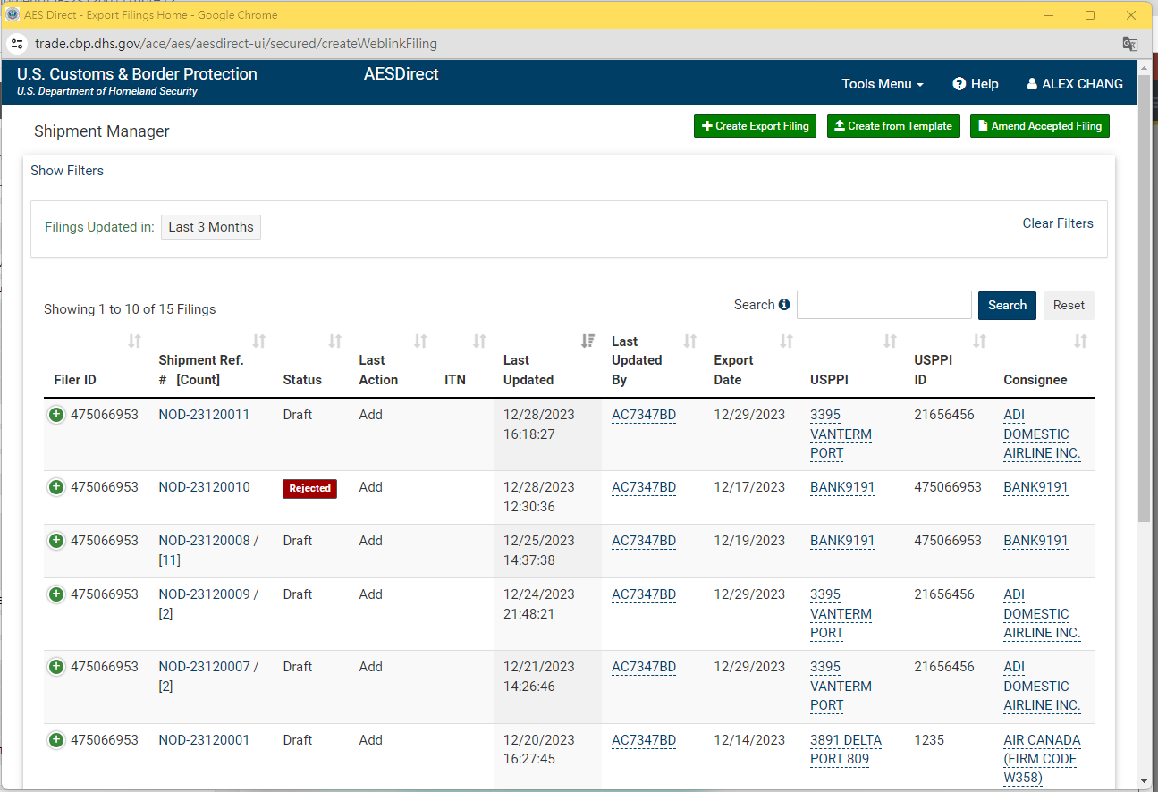Screen dimensions: 1158x792
Task: Open the ALEX CHANG account menu
Action: pos(1074,83)
